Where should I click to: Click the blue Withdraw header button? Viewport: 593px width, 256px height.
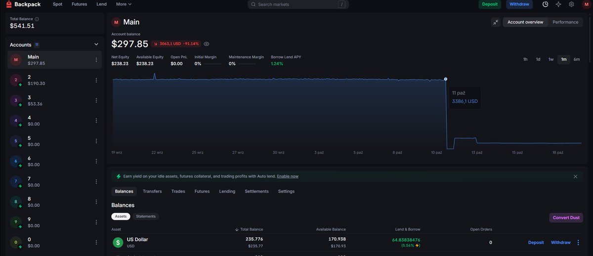pyautogui.click(x=519, y=4)
